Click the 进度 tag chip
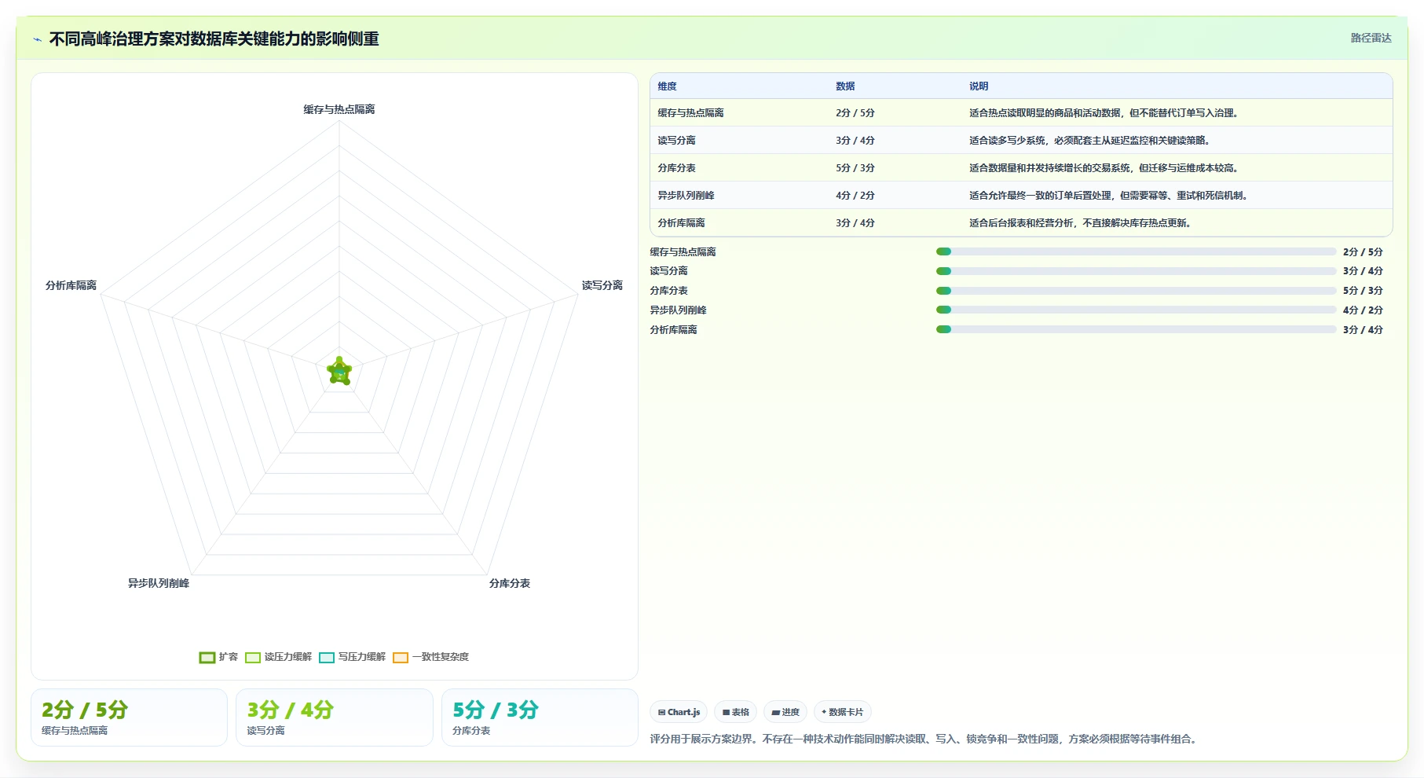The image size is (1424, 778). (x=785, y=712)
